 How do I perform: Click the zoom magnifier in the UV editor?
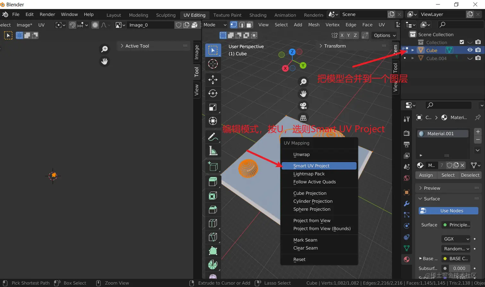coord(105,49)
